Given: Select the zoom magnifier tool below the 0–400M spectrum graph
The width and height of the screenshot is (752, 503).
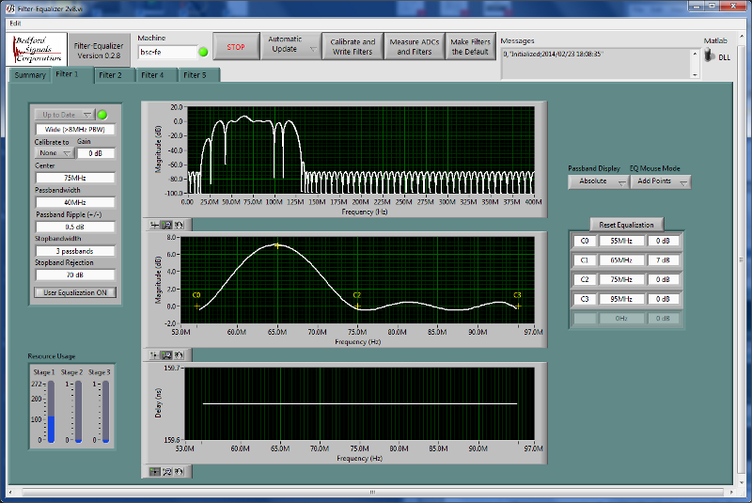Looking at the screenshot, I should pos(166,225).
